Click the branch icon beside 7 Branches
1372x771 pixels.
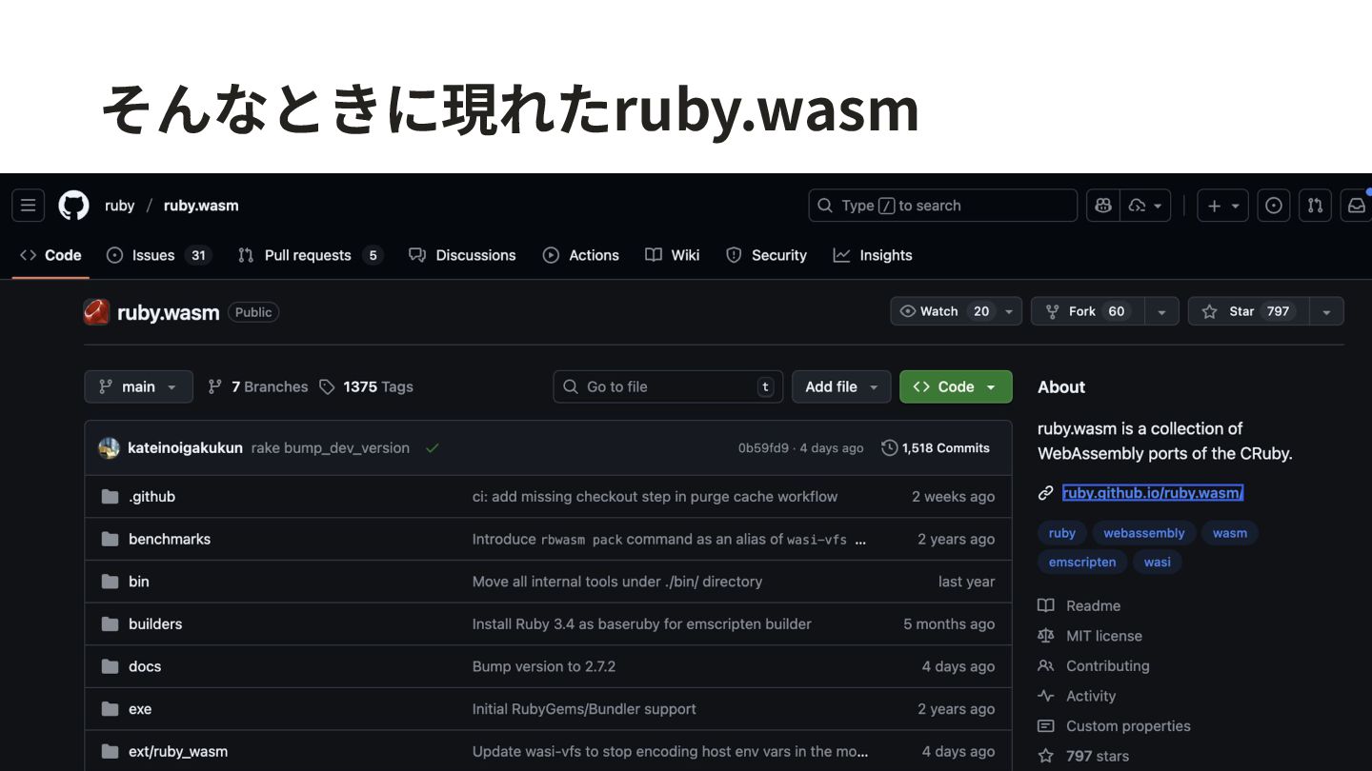pos(215,386)
